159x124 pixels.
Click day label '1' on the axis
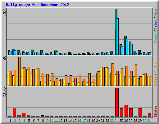tap(10, 121)
